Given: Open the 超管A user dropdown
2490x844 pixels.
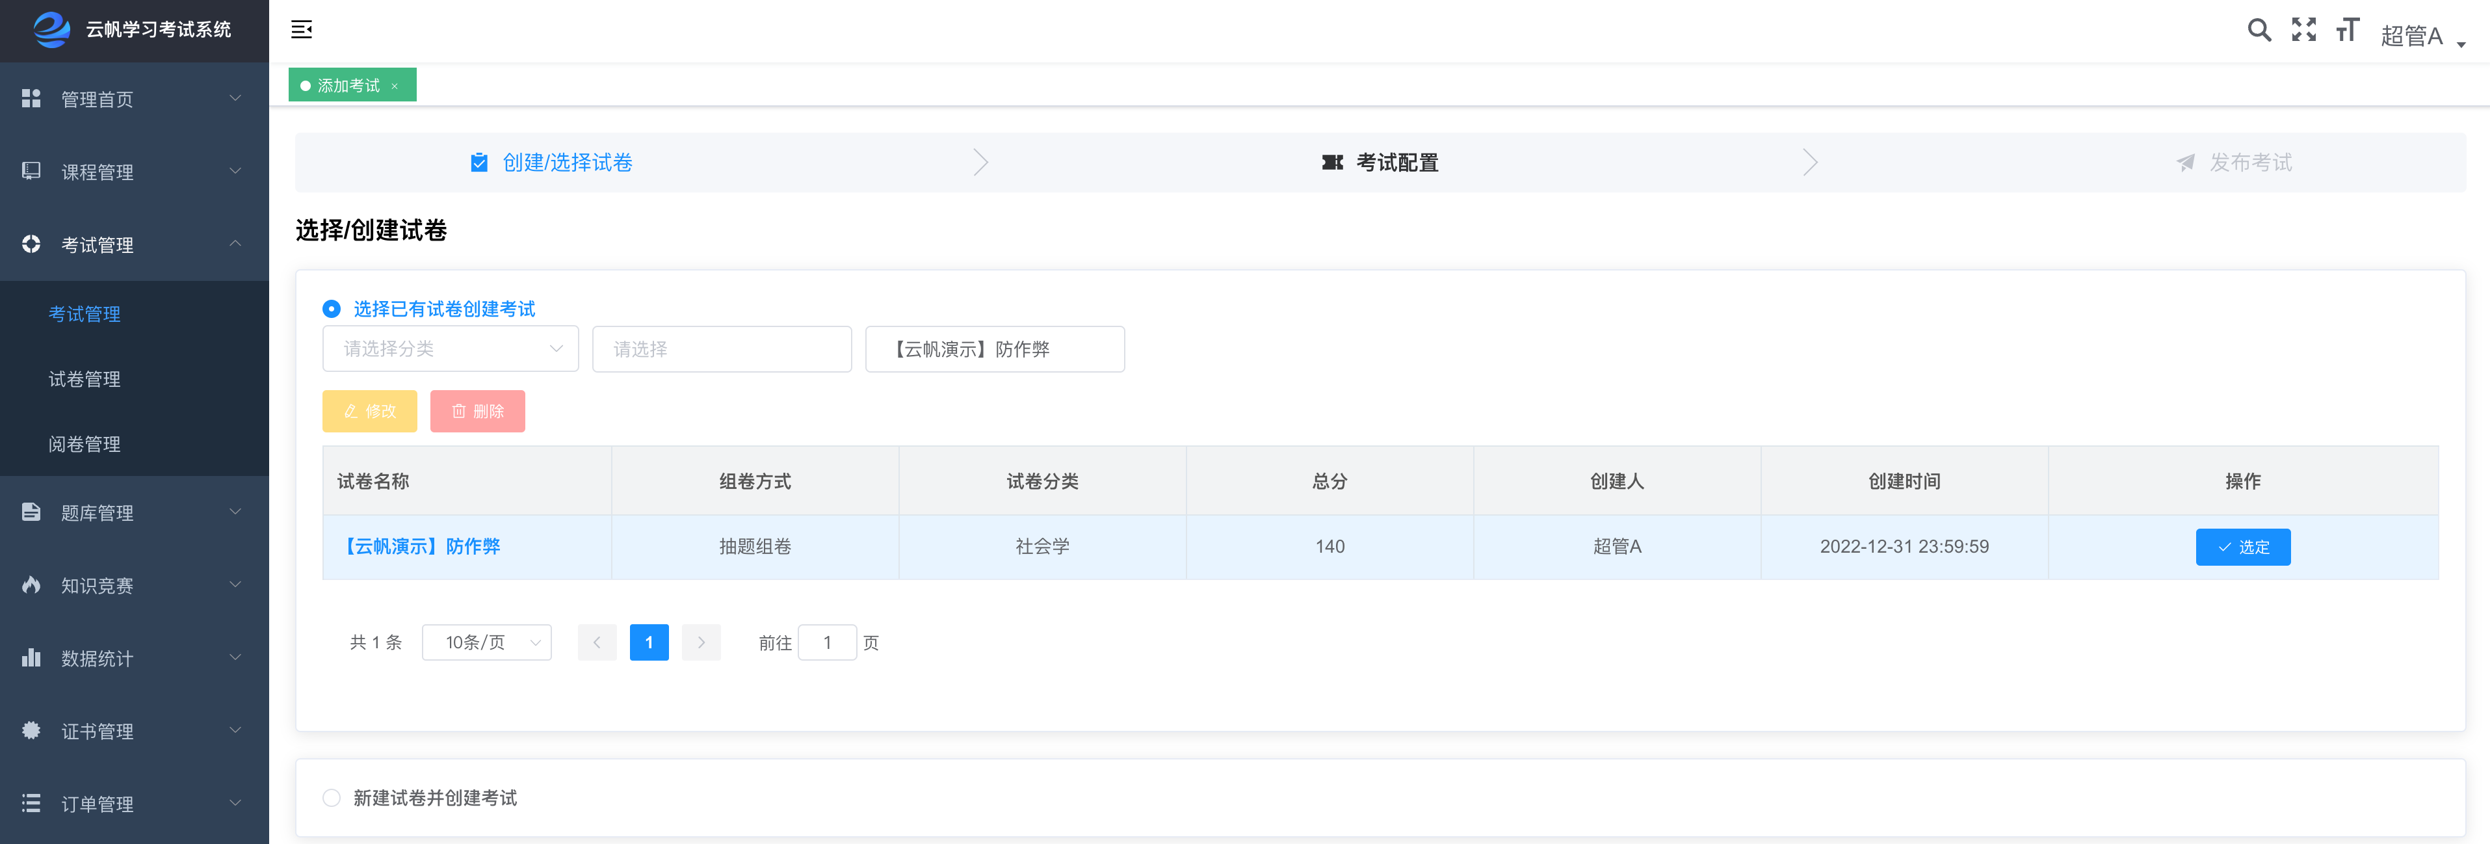Looking at the screenshot, I should click(x=2423, y=36).
